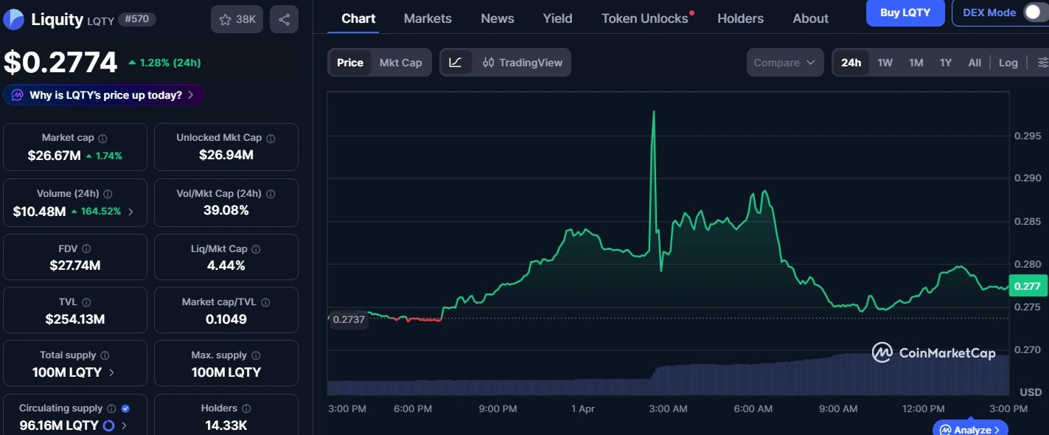Click the Market cap info icon

tap(103, 137)
